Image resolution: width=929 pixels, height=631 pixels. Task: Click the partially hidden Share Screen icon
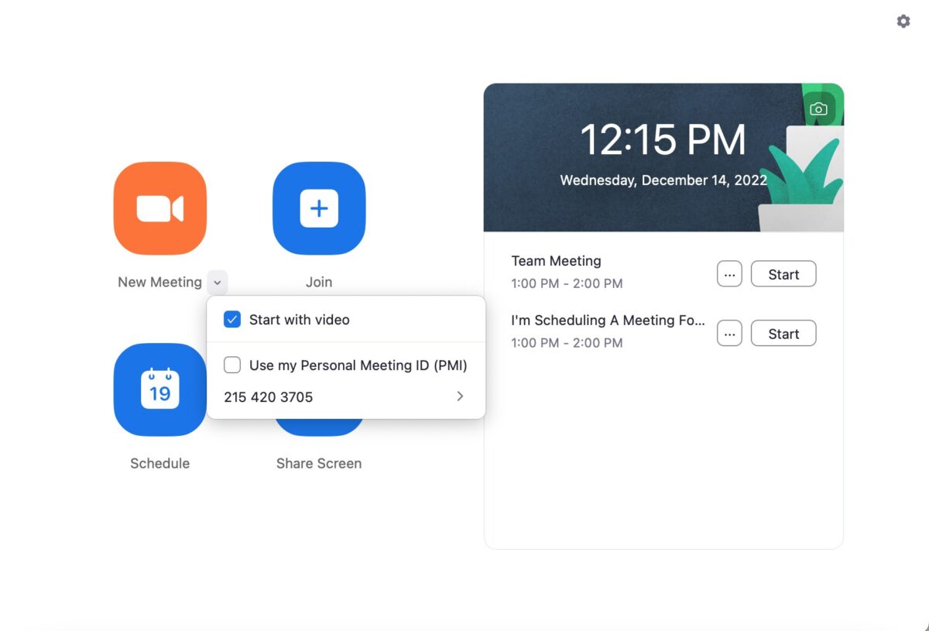pos(318,428)
